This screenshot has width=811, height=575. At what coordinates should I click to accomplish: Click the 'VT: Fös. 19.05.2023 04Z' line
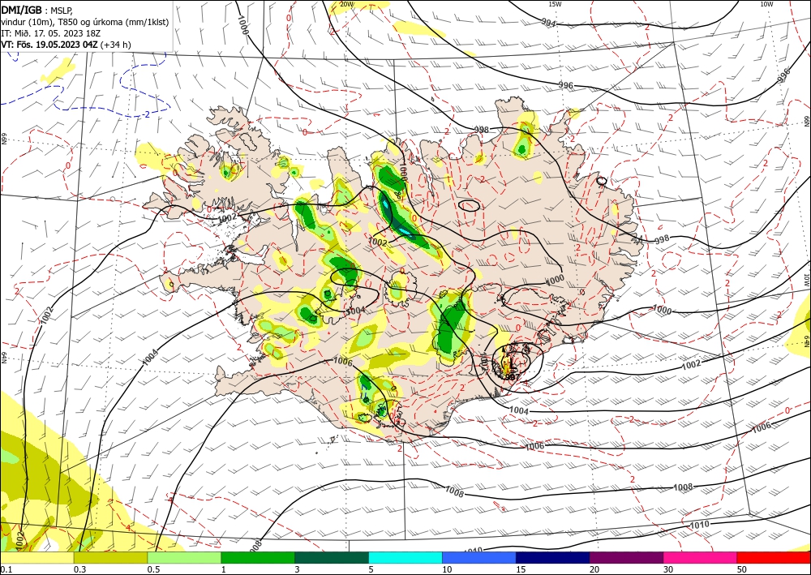pyautogui.click(x=49, y=45)
